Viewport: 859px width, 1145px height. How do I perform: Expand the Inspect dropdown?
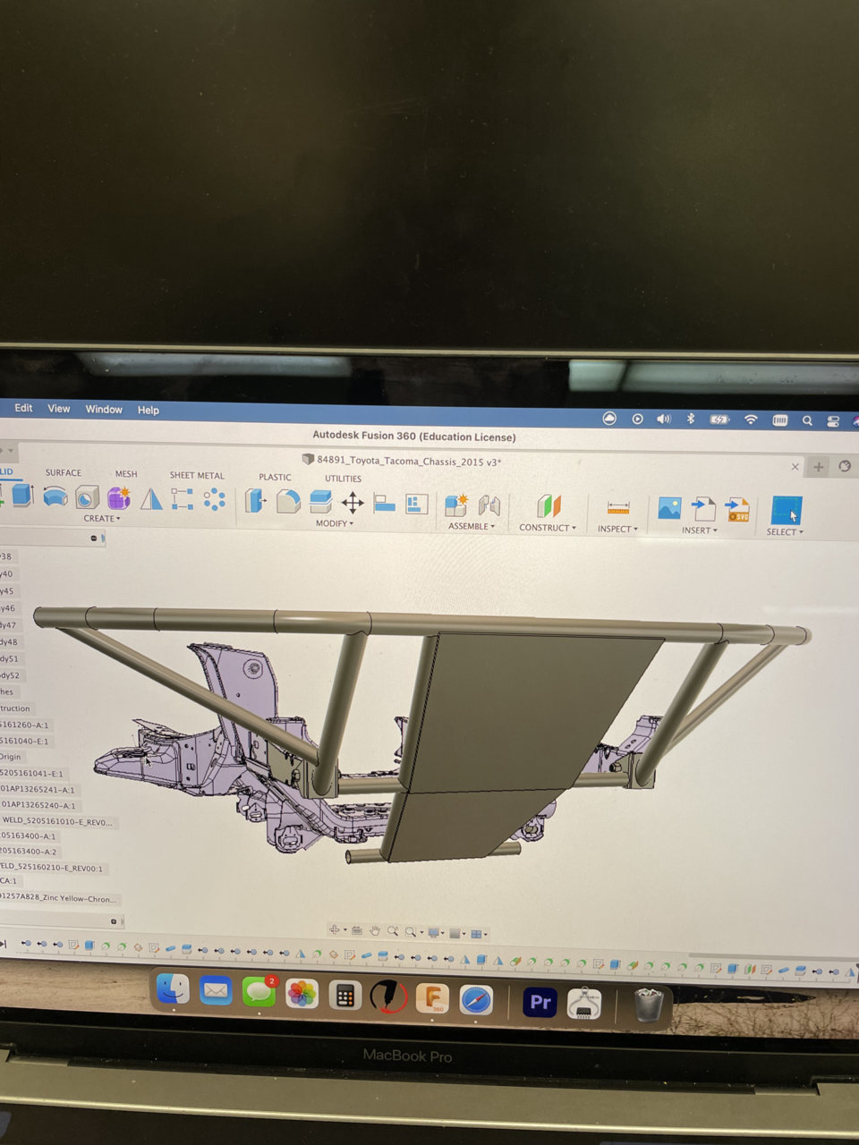pyautogui.click(x=617, y=529)
